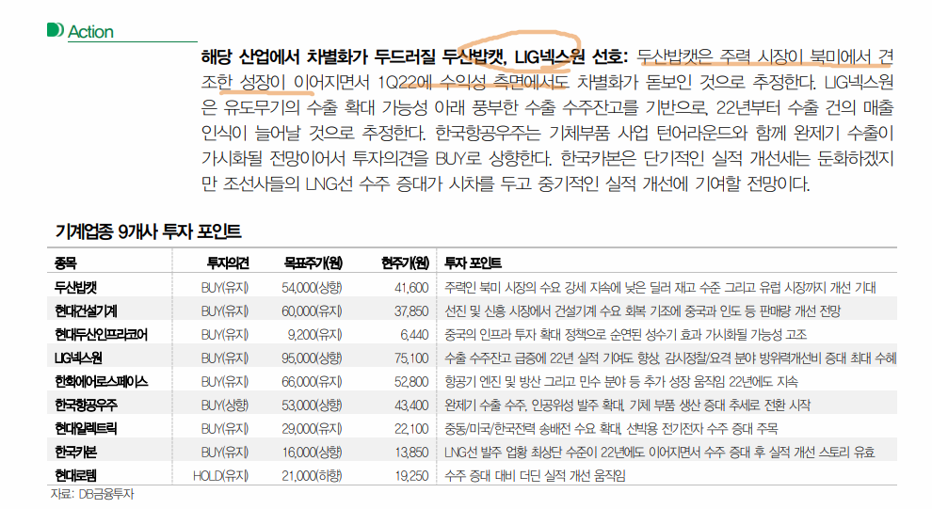
Task: Click current price '43,400'
Action: click(411, 406)
